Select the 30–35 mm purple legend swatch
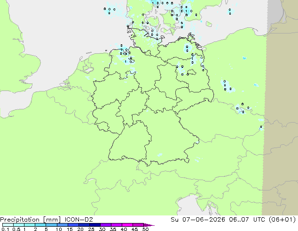This screenshot has width=298, height=231. [106, 225]
